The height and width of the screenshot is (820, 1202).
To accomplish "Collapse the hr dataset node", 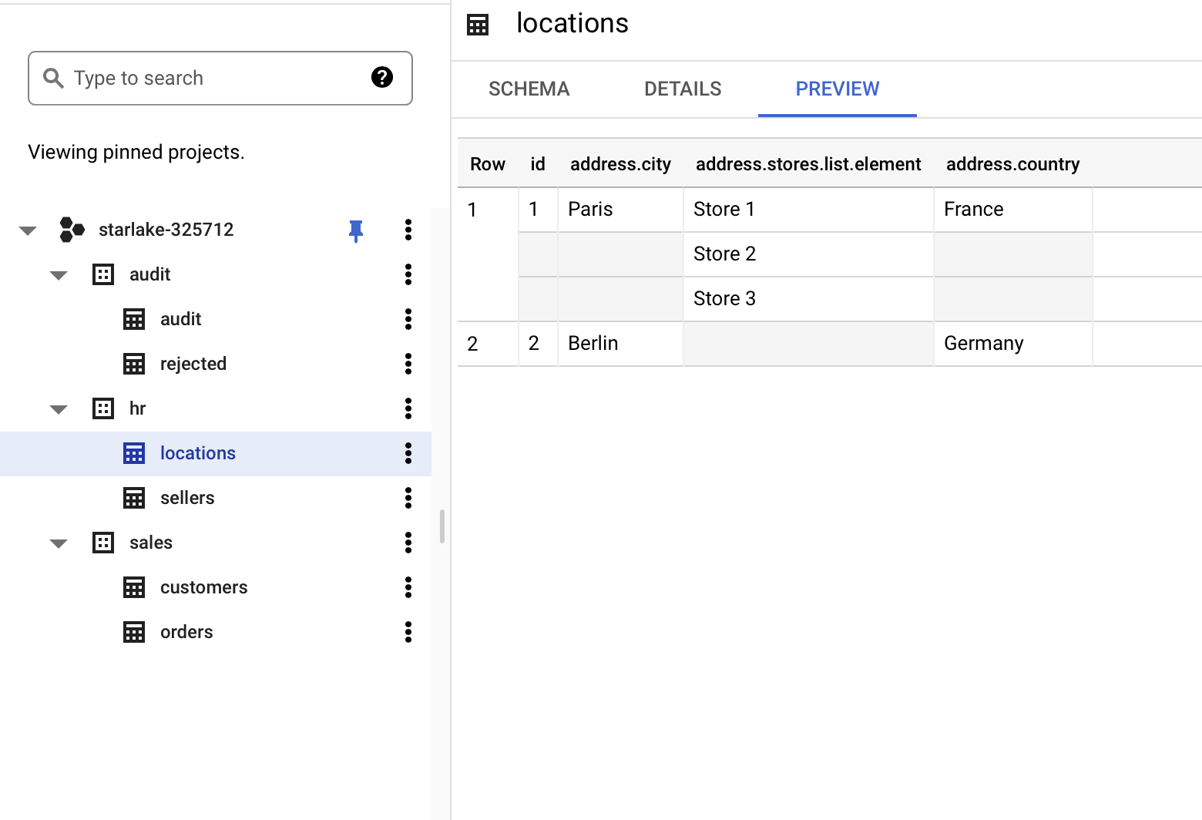I will tap(59, 409).
